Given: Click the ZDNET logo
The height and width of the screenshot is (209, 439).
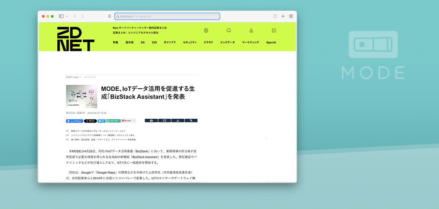Looking at the screenshot, I should pyautogui.click(x=76, y=39).
